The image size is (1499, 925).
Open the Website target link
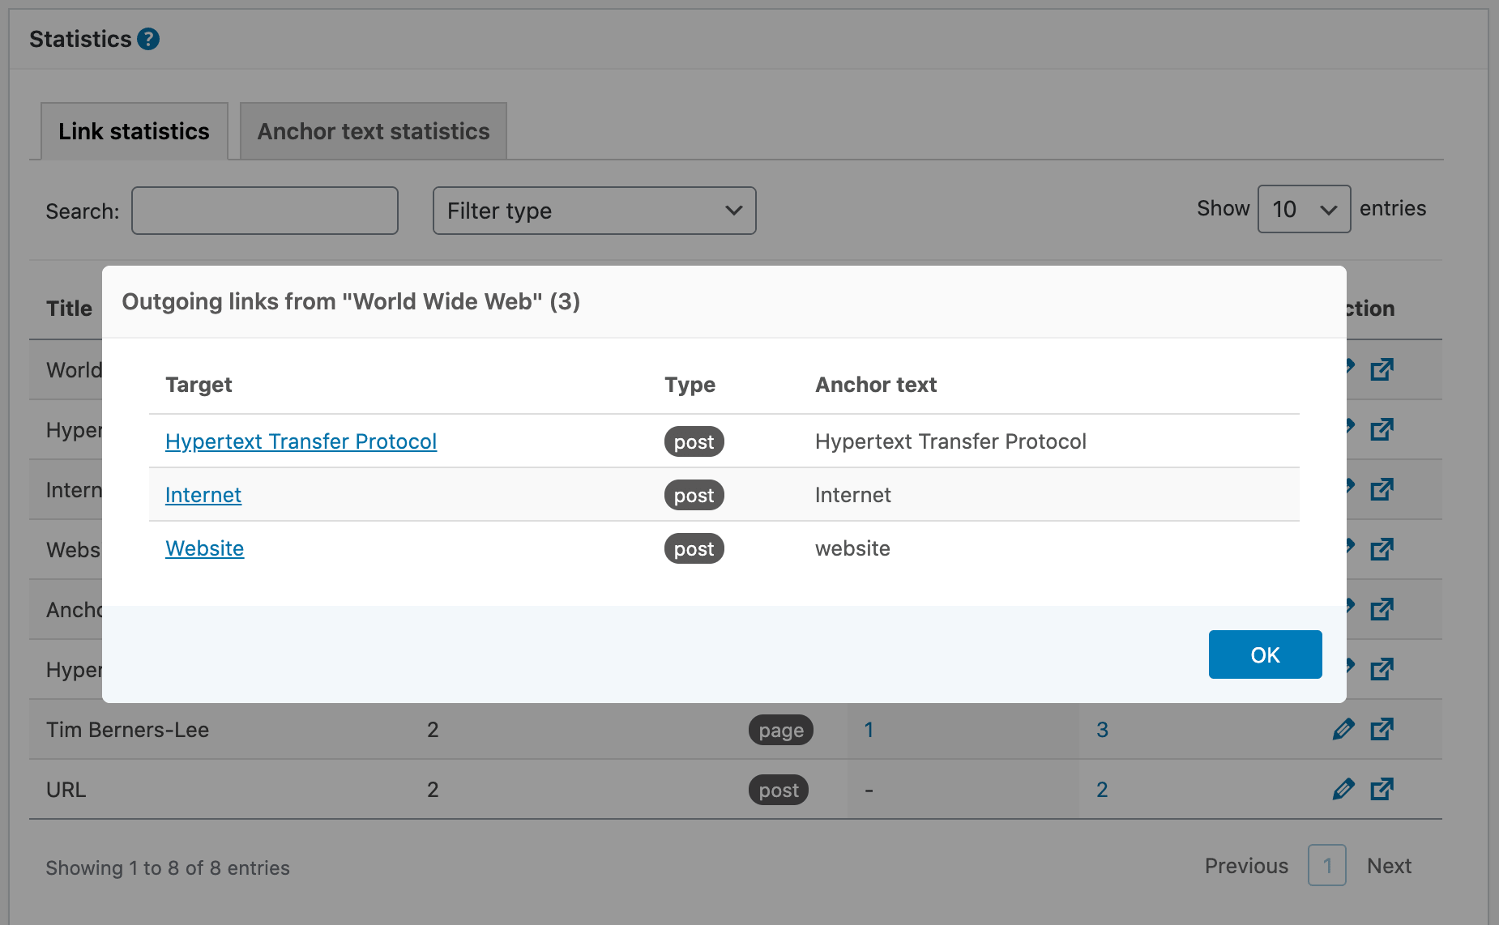(x=204, y=548)
